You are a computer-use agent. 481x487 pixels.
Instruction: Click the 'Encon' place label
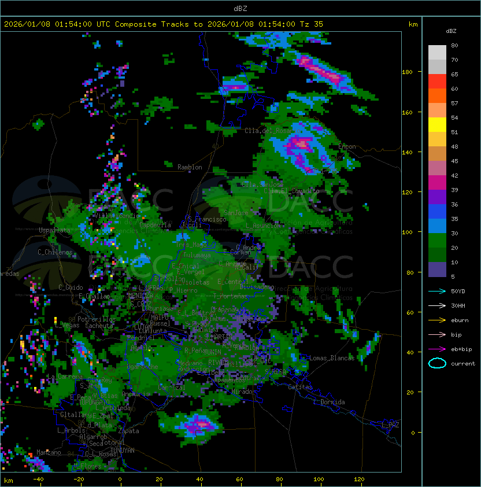tap(347, 146)
